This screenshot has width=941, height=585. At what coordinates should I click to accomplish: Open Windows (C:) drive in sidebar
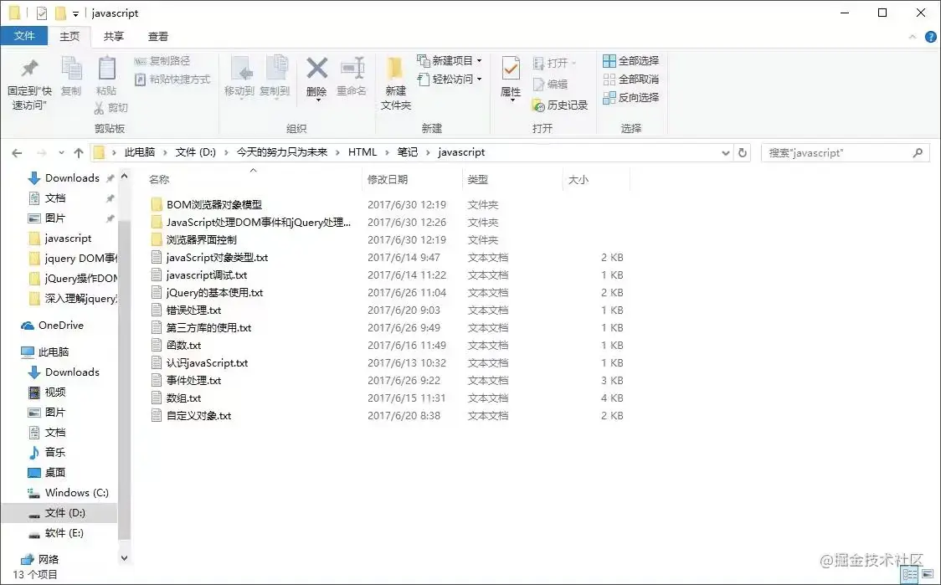coord(69,493)
